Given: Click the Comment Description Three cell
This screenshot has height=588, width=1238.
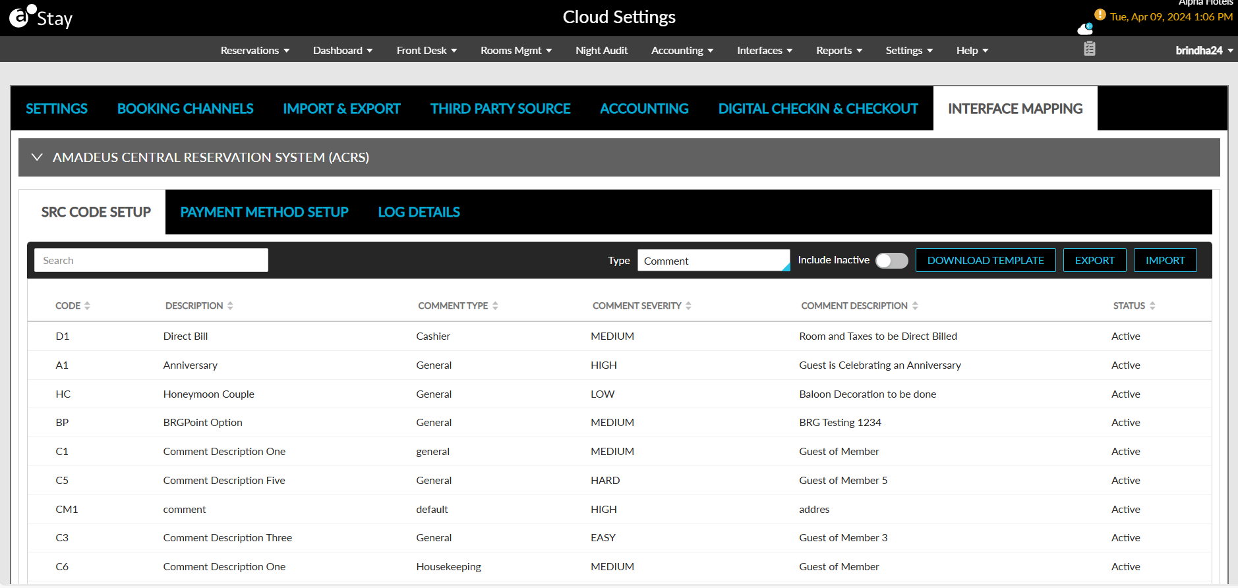Looking at the screenshot, I should point(227,537).
